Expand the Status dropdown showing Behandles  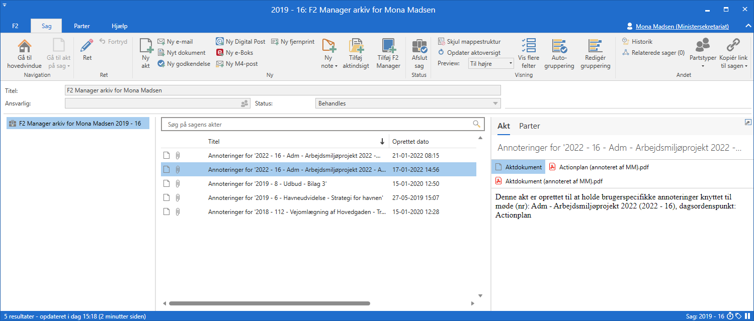pyautogui.click(x=494, y=103)
